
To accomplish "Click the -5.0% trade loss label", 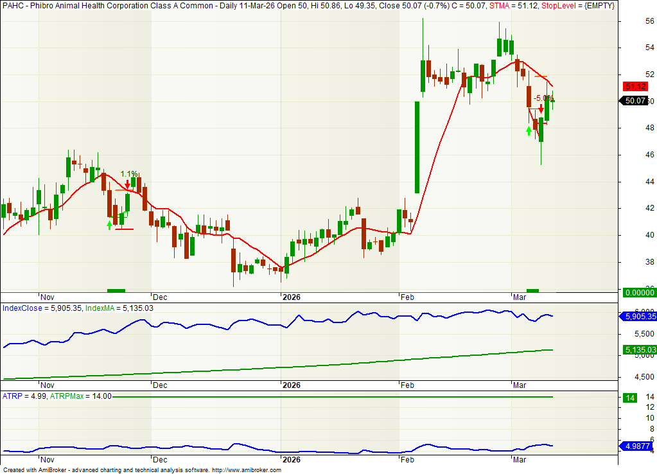I will [x=544, y=98].
